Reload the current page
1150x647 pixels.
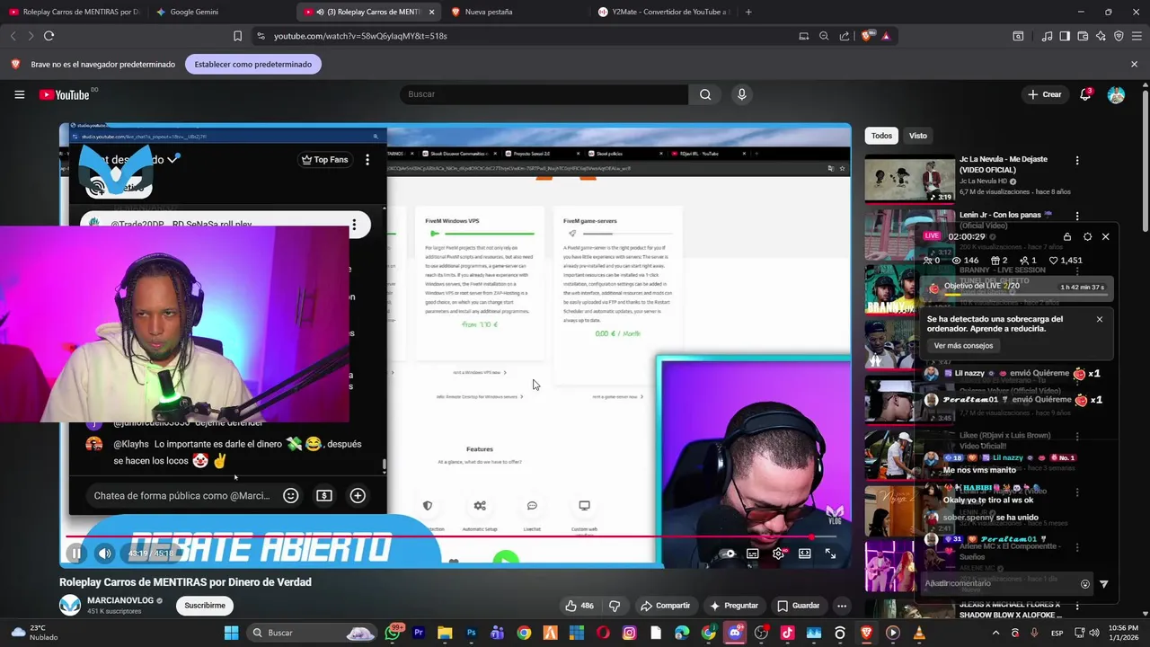[x=49, y=36]
